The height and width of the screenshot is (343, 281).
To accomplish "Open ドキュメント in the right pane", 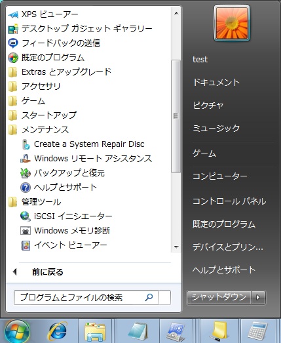I will coord(216,82).
